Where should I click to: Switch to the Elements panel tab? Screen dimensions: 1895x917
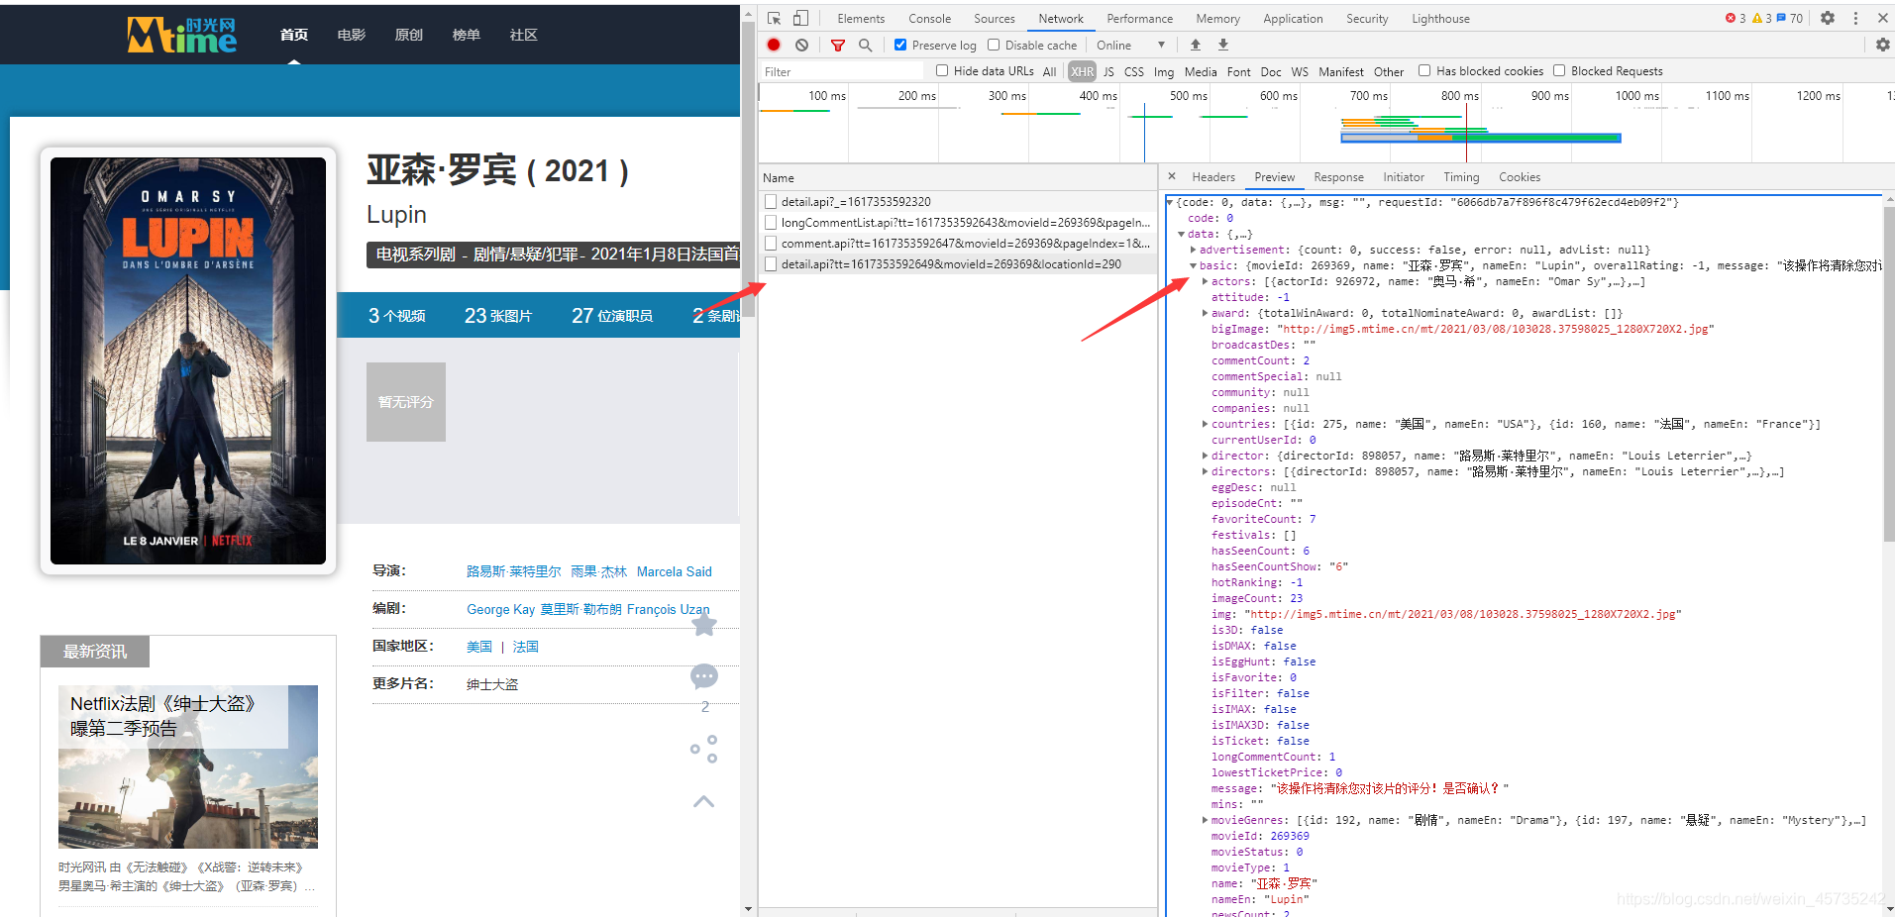pos(861,18)
